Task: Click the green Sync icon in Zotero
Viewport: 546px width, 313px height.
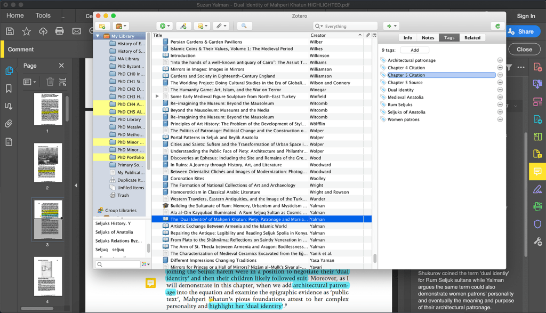Action: 497,26
